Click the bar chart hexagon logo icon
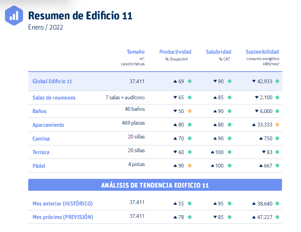The height and width of the screenshot is (232, 301). (14, 16)
